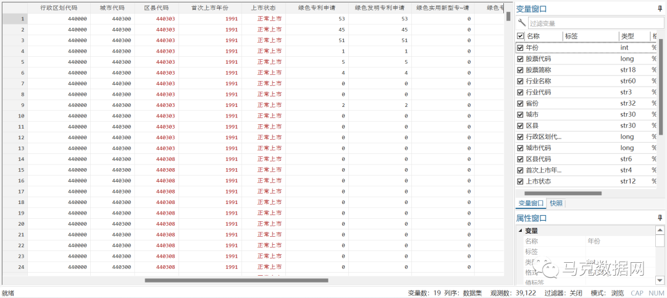Viewport: 667px width, 298px height.
Task: Pin the 属性窗口 panel with pushpin icon
Action: point(659,218)
